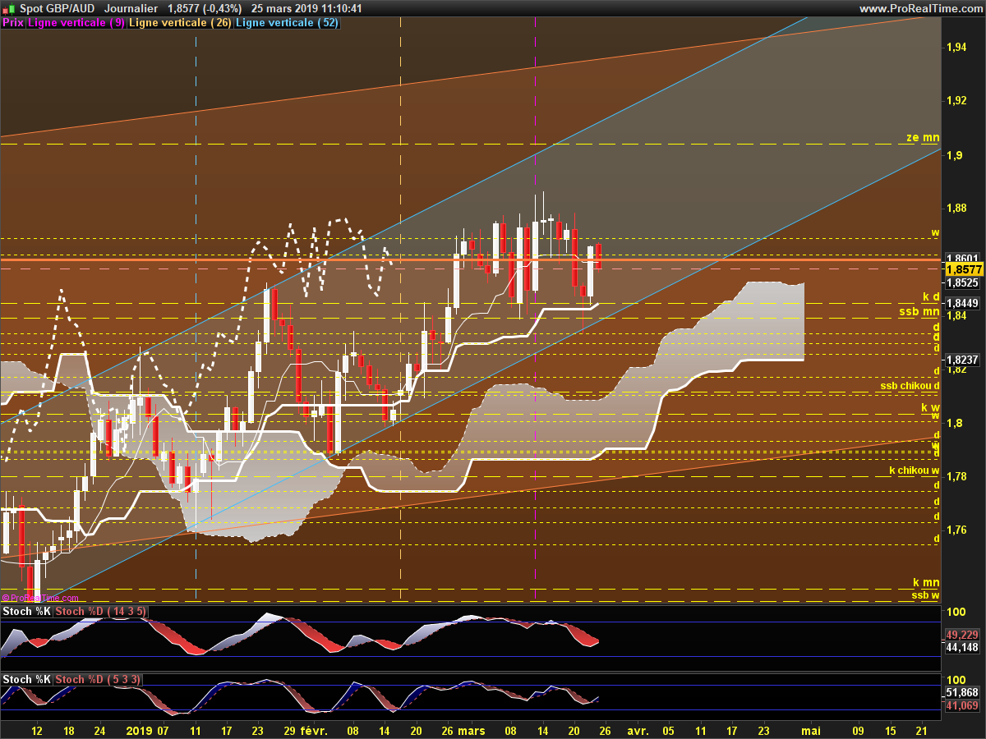Image resolution: width=986 pixels, height=739 pixels.
Task: Open the Prix indicator label
Action: (13, 23)
